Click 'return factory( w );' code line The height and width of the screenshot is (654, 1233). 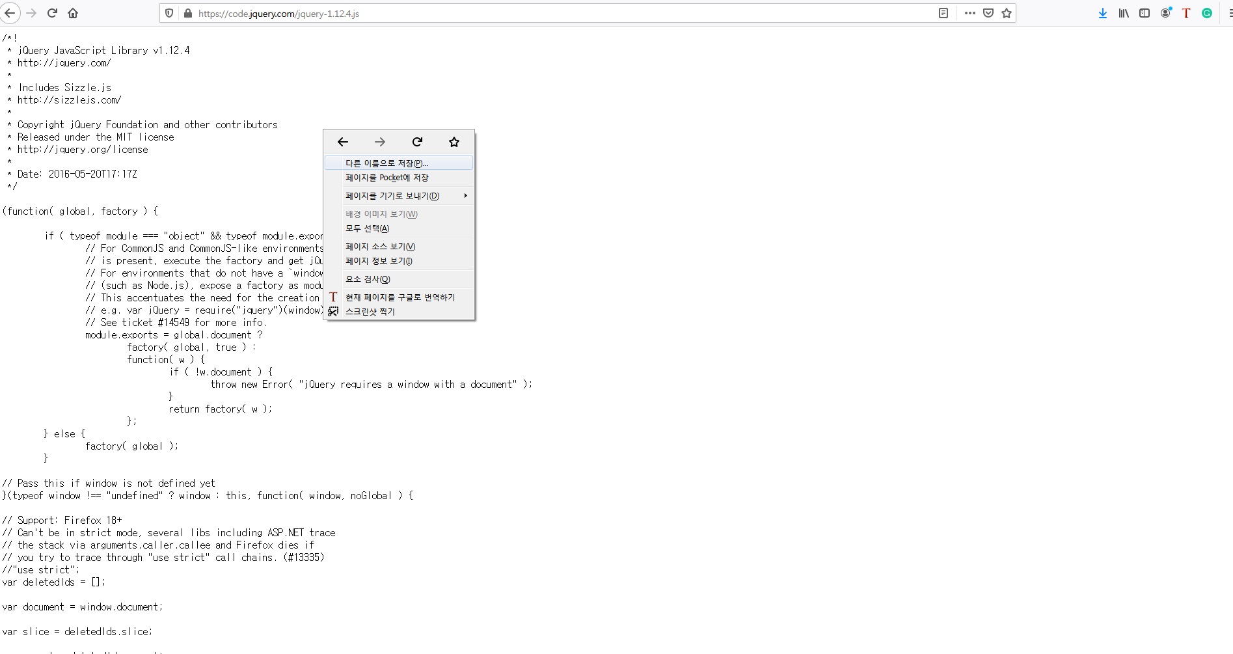point(220,409)
